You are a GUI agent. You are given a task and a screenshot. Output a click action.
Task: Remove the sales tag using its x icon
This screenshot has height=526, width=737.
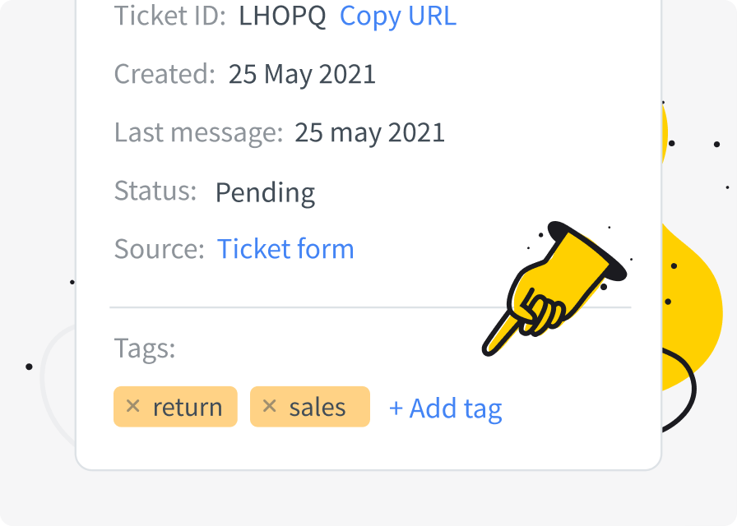pos(269,406)
